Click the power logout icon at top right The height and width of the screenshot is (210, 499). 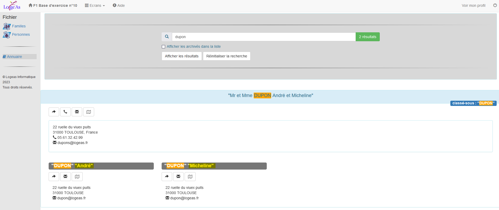[495, 5]
